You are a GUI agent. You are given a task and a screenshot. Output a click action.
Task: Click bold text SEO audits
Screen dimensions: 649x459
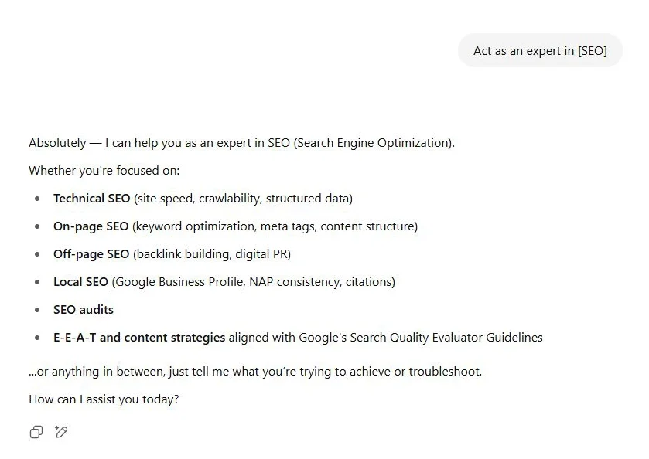click(x=84, y=310)
